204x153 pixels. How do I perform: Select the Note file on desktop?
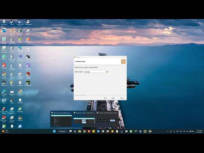pos(20,66)
